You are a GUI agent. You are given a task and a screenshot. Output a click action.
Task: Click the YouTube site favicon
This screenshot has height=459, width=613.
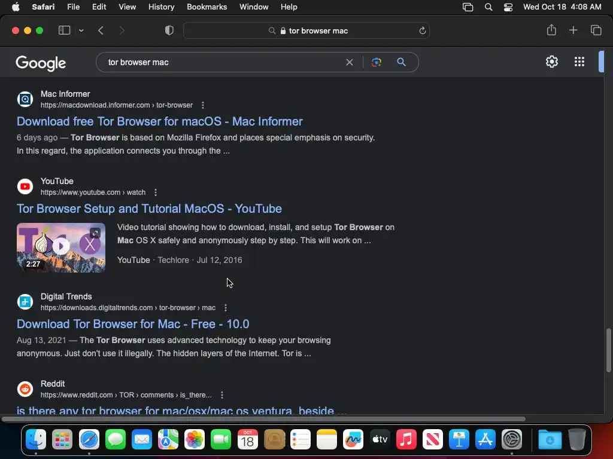[25, 186]
